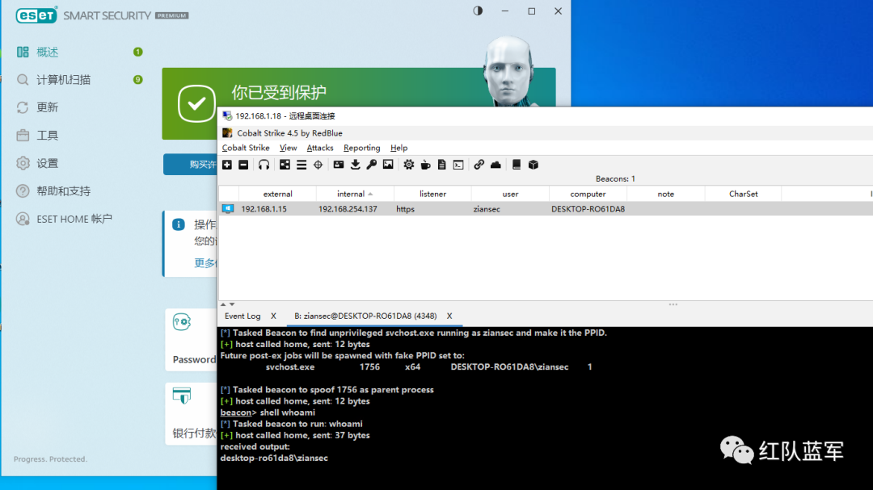
Task: Toggle ESET contrast theme icon
Action: 478,10
